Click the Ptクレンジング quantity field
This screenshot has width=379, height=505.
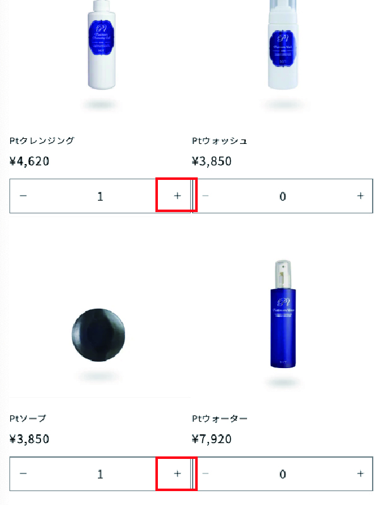(100, 196)
